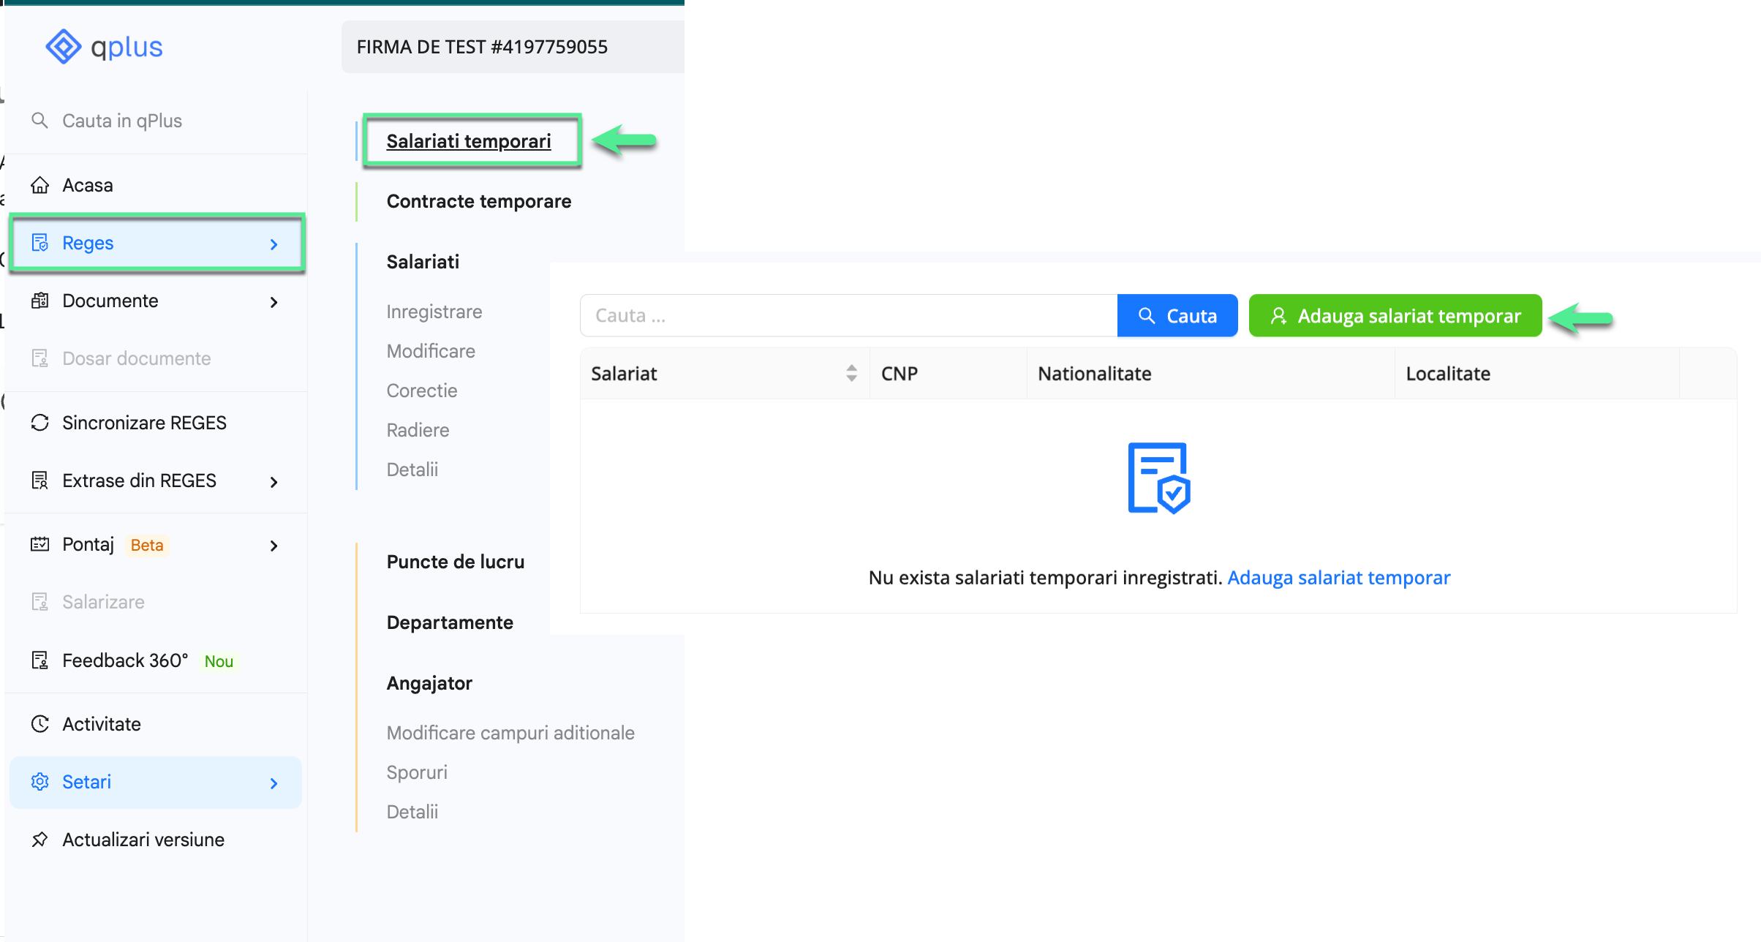Click the search magnifier in Cauta in qPlus

pyautogui.click(x=40, y=120)
